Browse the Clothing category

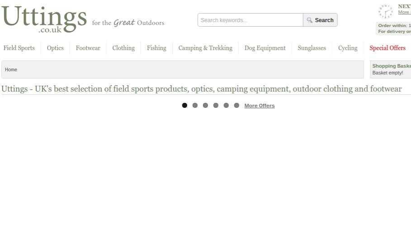click(123, 48)
